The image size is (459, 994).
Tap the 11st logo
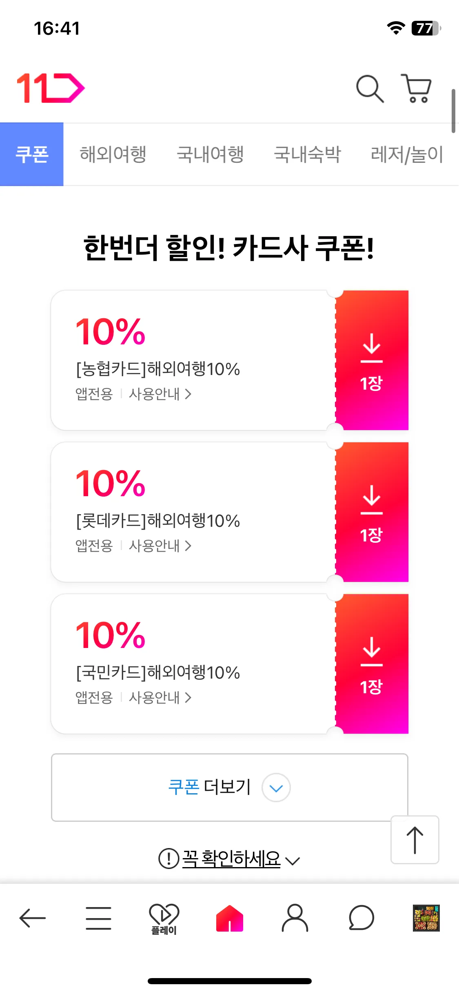pyautogui.click(x=51, y=88)
